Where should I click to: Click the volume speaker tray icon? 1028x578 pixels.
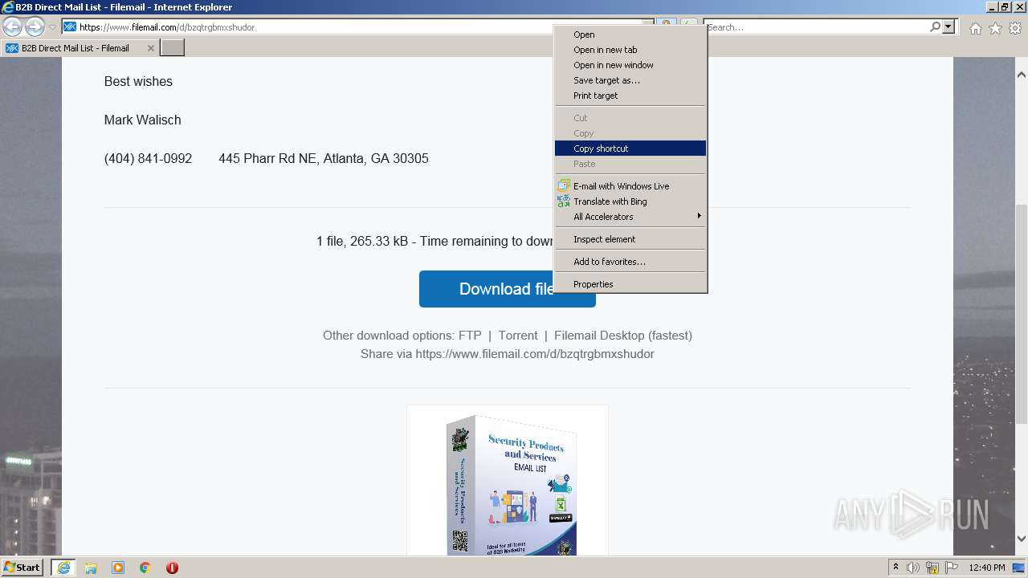pos(913,568)
